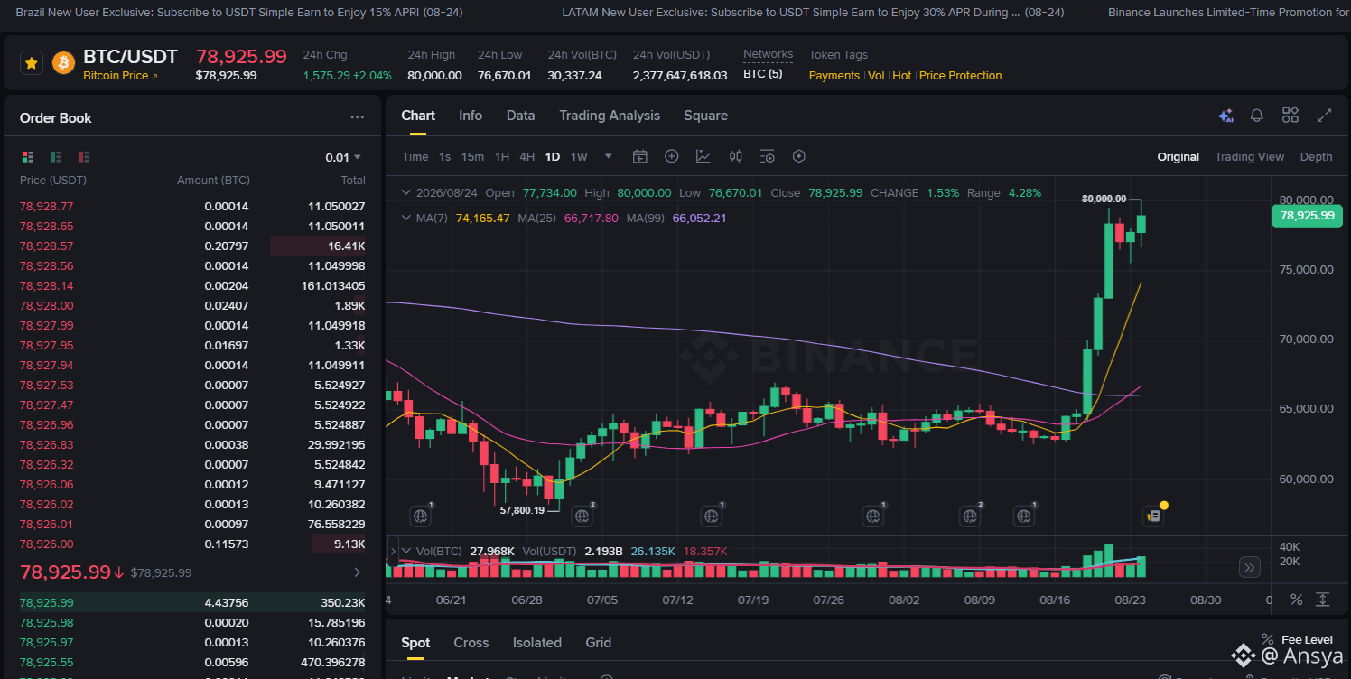Switch chart mode to Trading View
Screen dimensions: 1351x679
tap(1249, 157)
